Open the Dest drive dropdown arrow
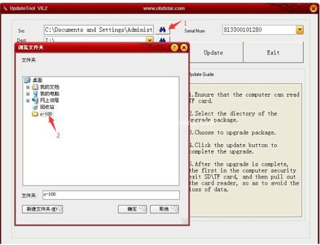The height and width of the screenshot is (245, 320). tap(149, 40)
